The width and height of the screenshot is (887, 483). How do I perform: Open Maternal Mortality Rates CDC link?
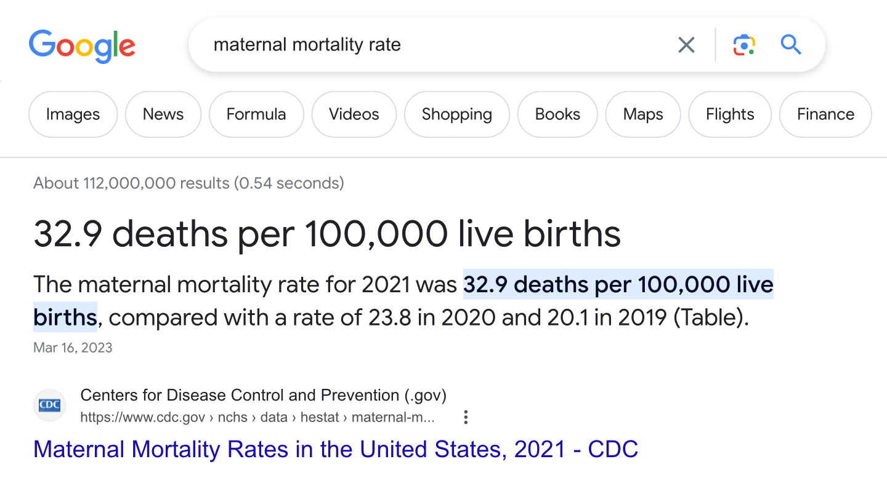(x=336, y=450)
